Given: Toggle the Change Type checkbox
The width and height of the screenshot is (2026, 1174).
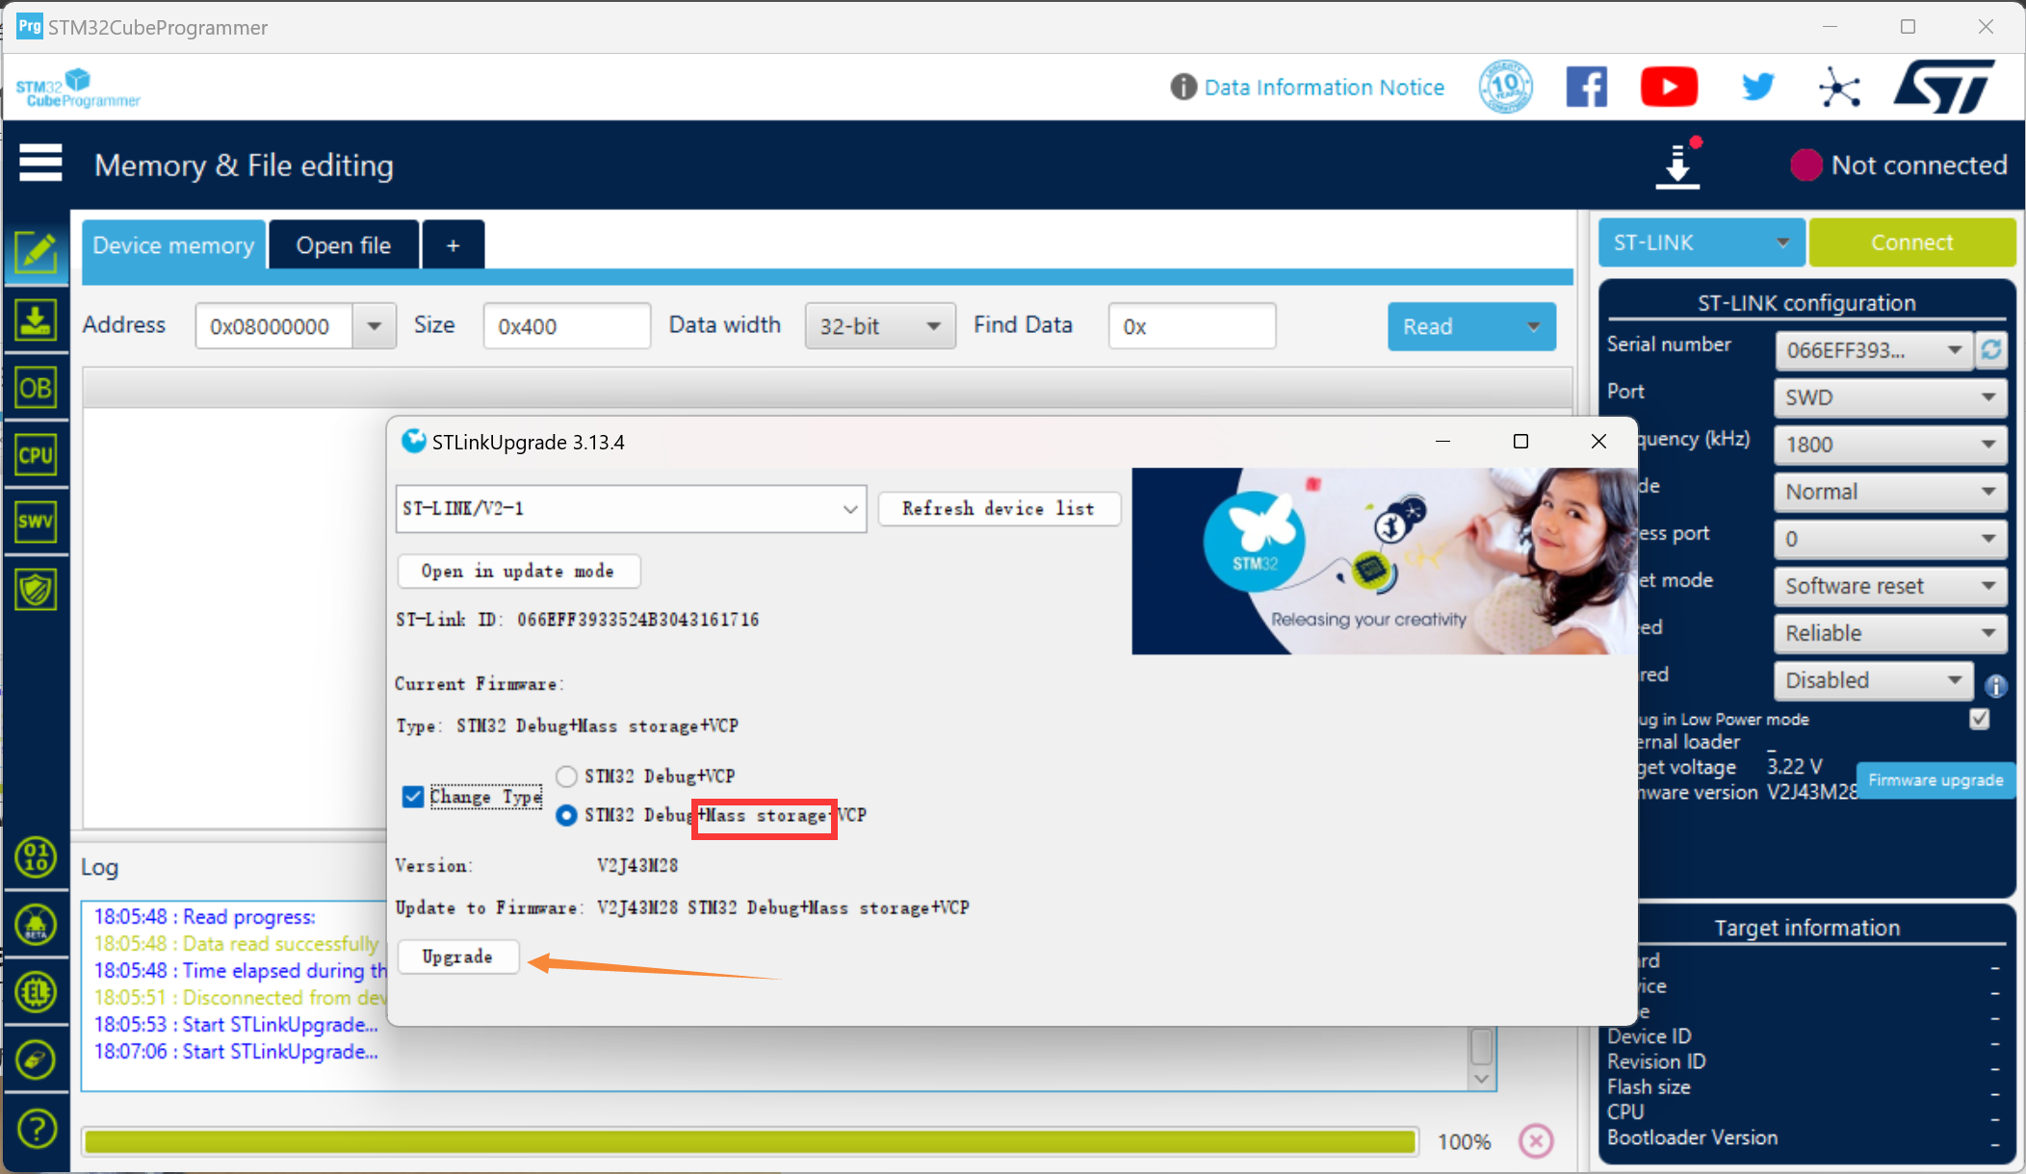Looking at the screenshot, I should [413, 797].
